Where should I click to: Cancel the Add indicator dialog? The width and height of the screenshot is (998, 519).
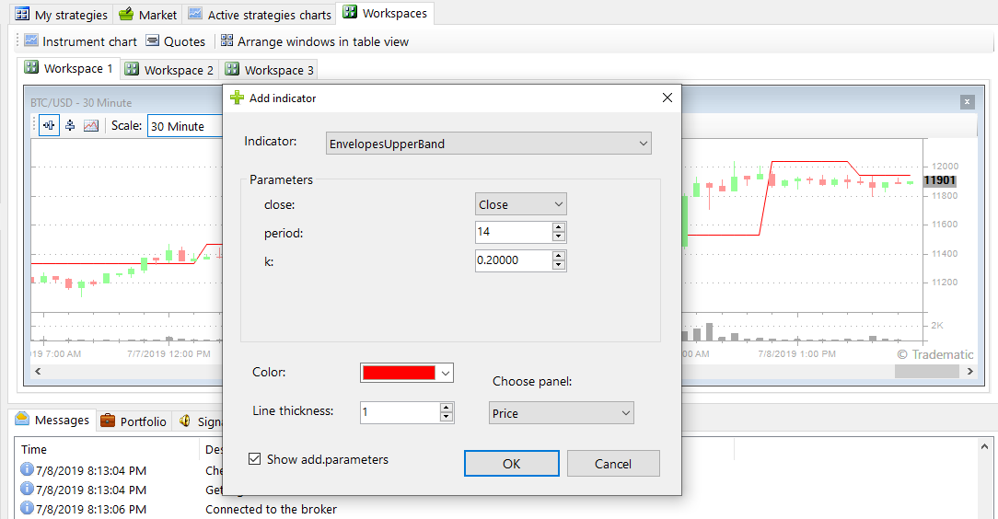click(612, 464)
